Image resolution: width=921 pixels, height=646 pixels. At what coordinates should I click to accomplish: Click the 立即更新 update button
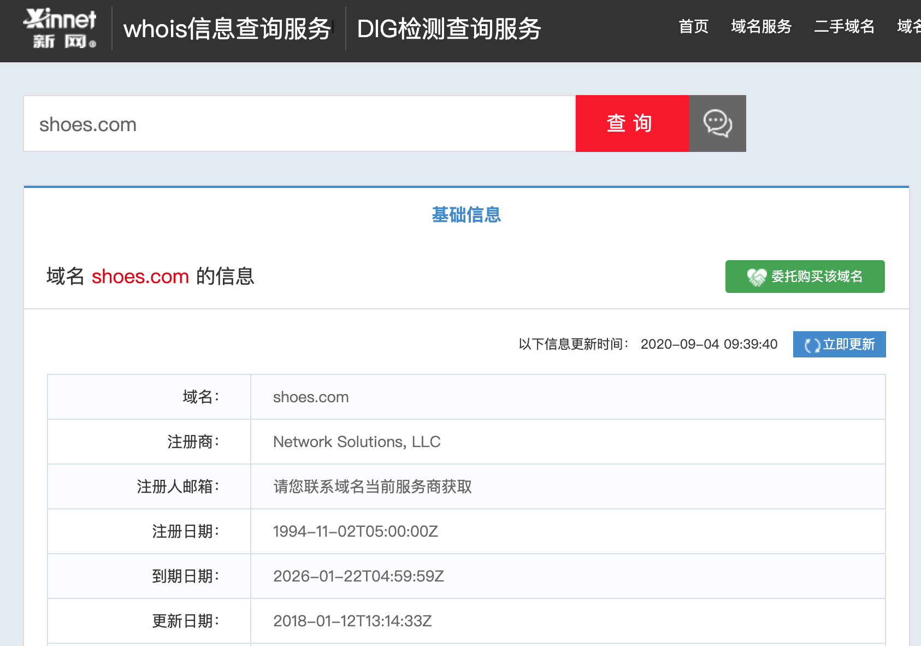point(839,344)
